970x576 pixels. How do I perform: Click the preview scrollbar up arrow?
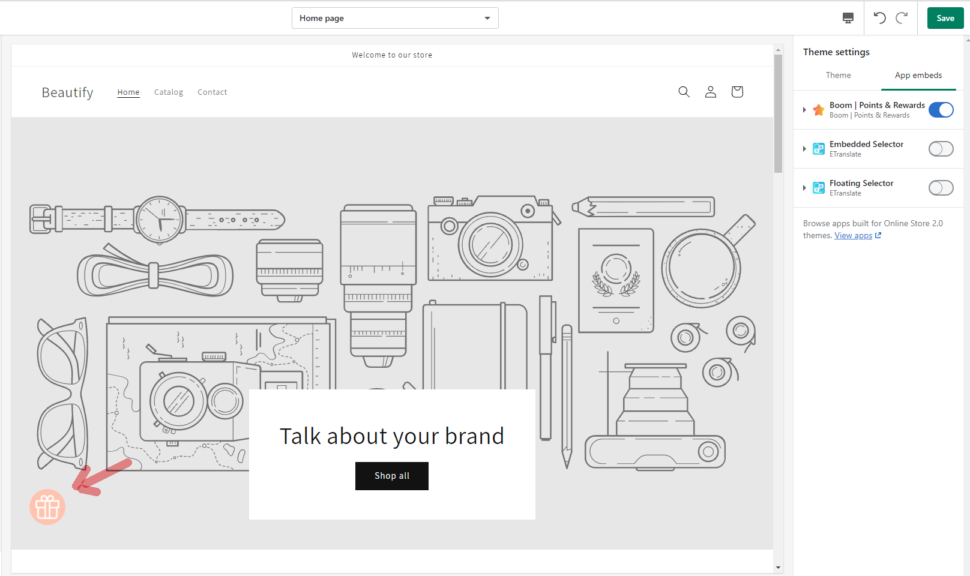pos(778,50)
